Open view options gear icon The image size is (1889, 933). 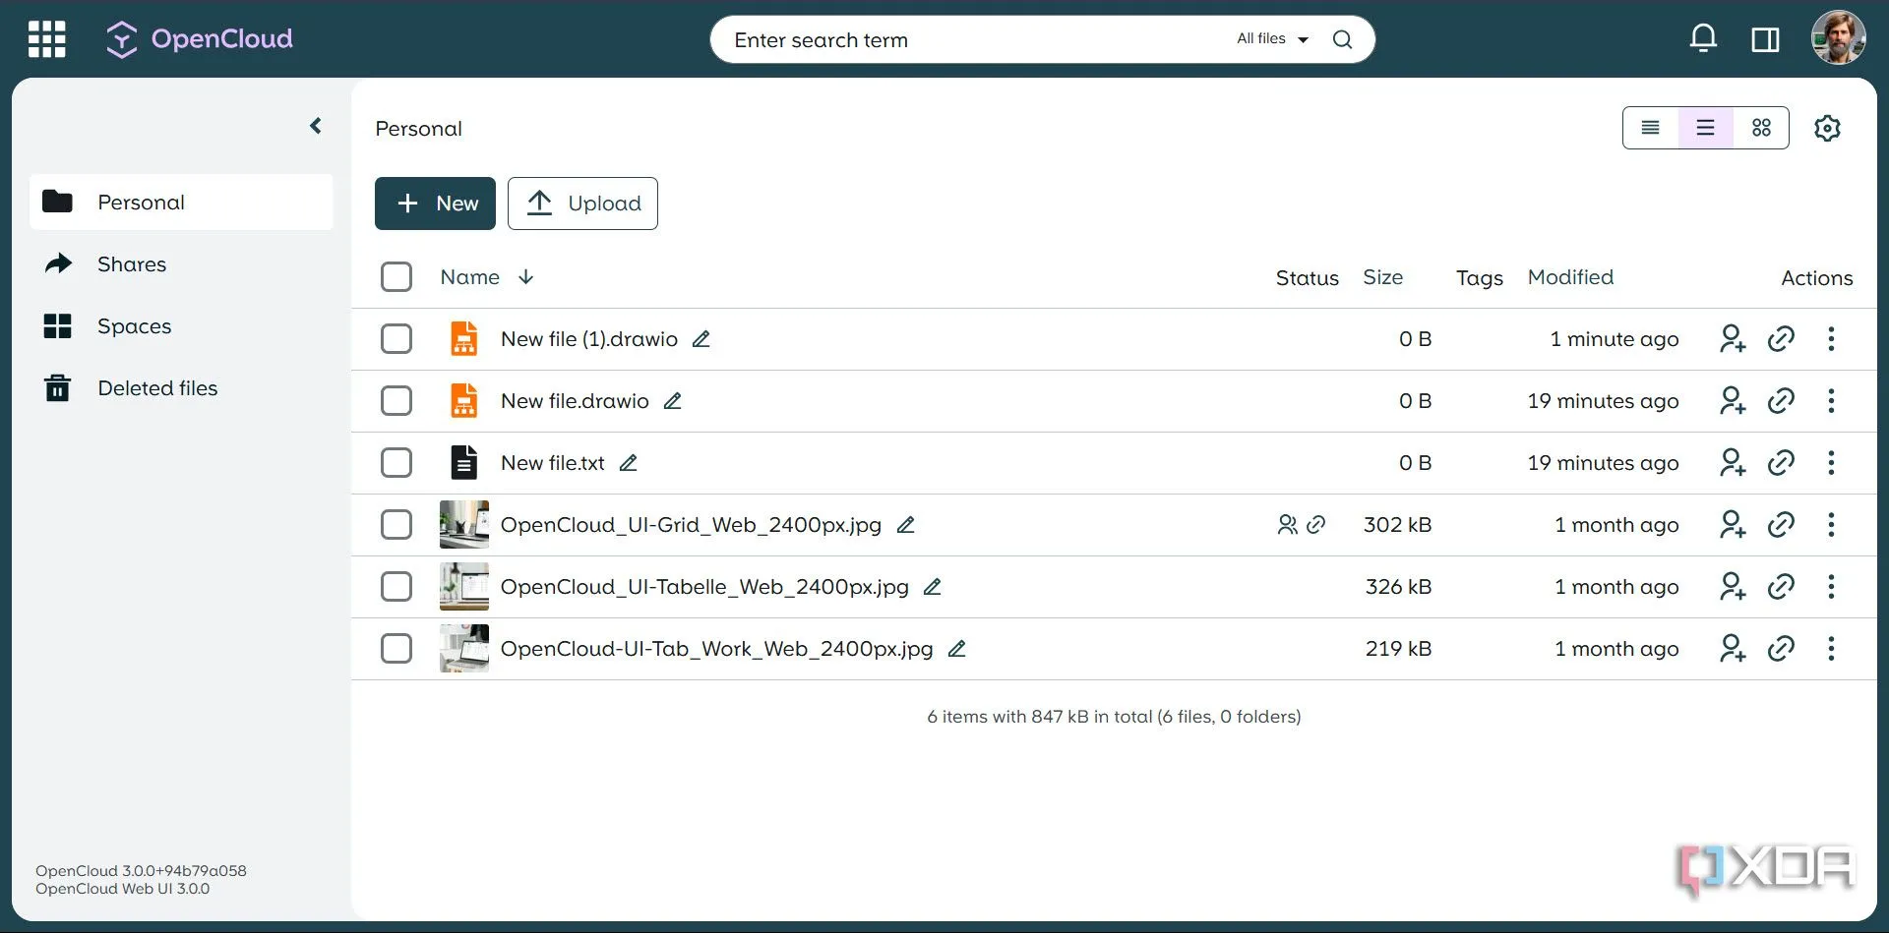[1827, 128]
